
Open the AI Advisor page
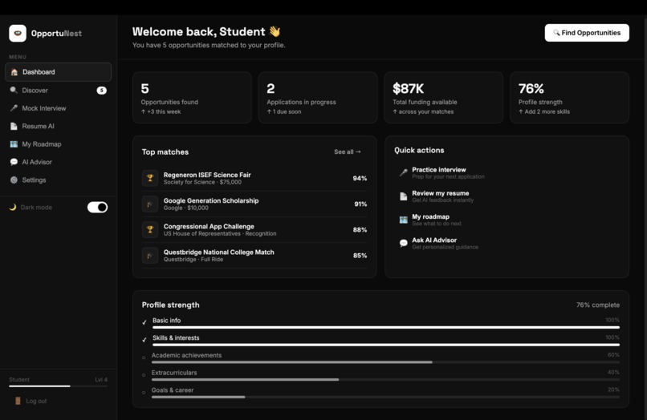(58, 162)
